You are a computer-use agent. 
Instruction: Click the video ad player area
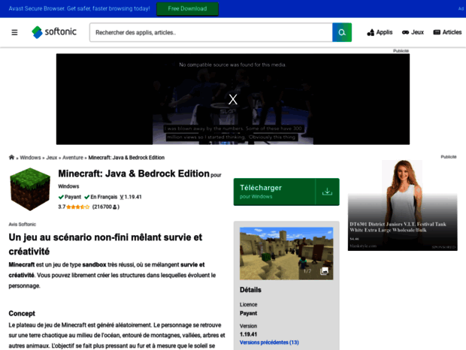point(233,99)
